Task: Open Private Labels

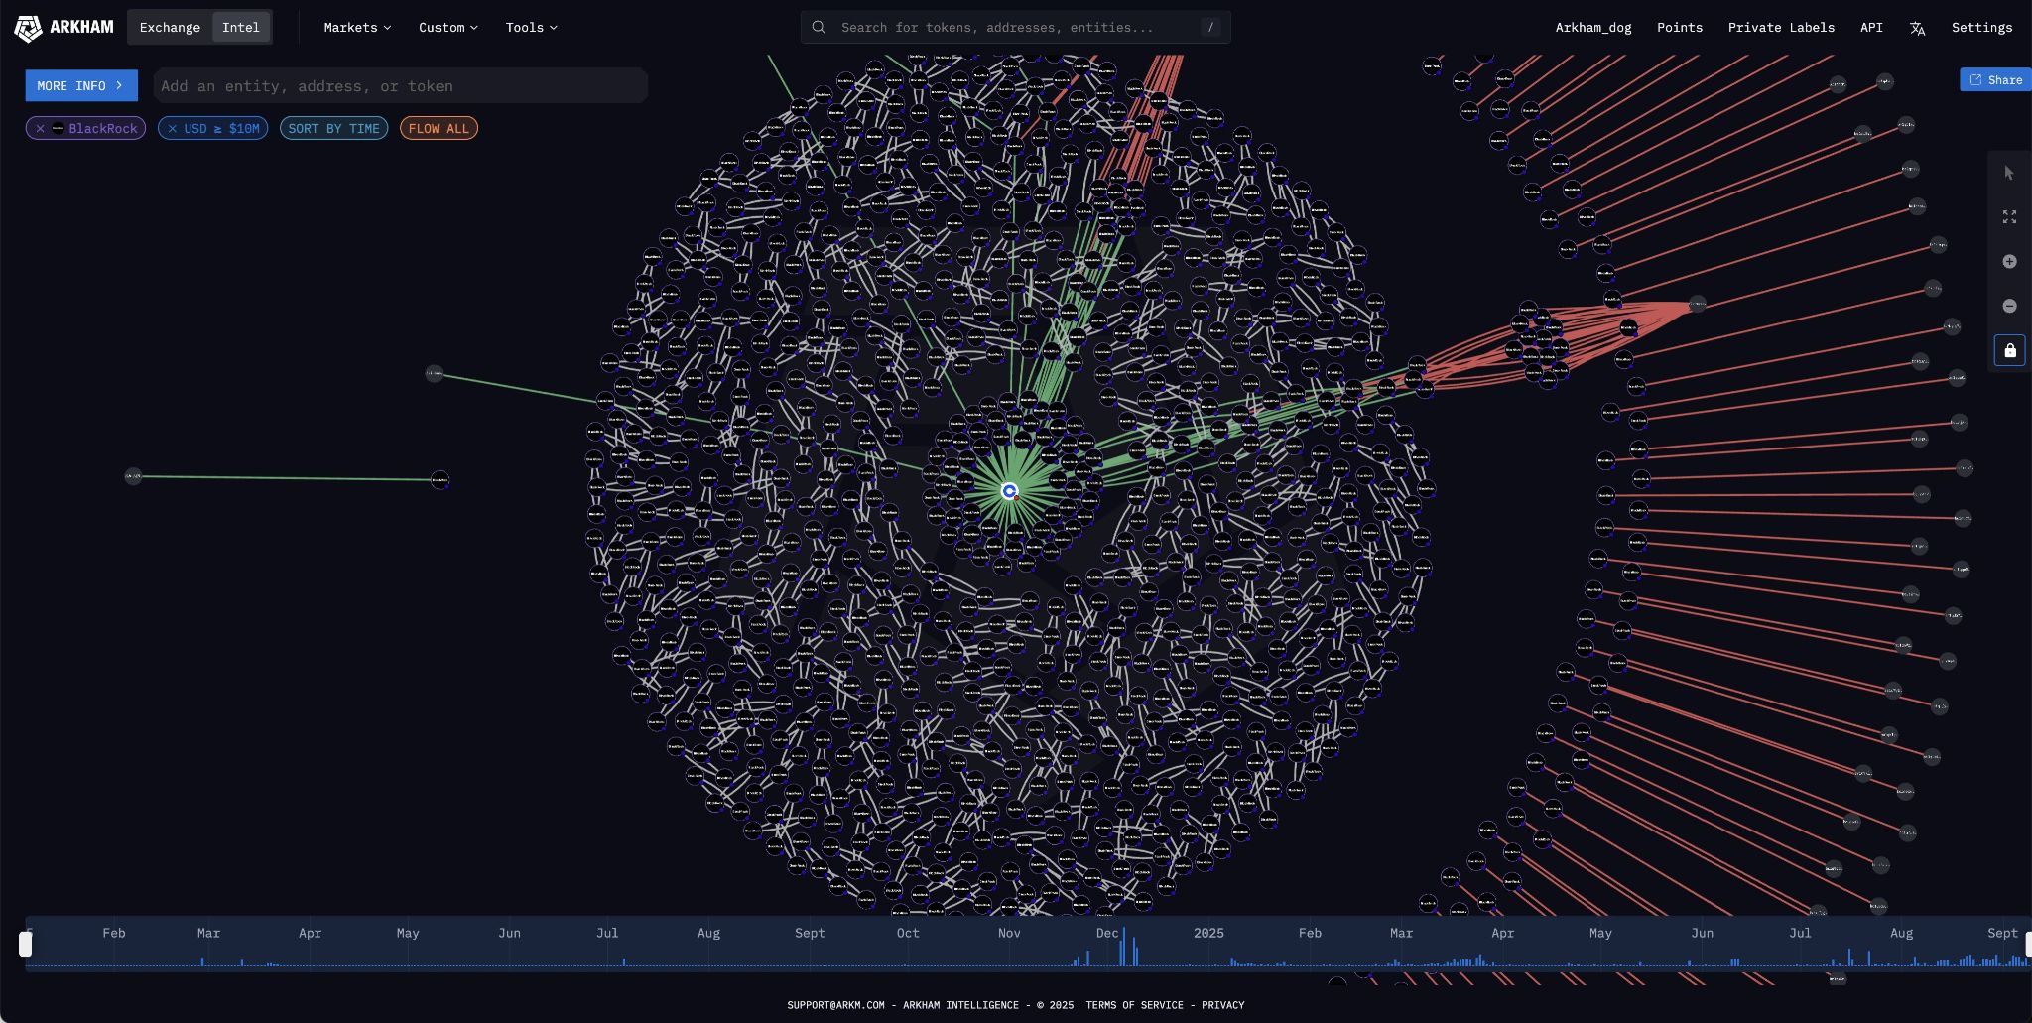Action: [1781, 27]
